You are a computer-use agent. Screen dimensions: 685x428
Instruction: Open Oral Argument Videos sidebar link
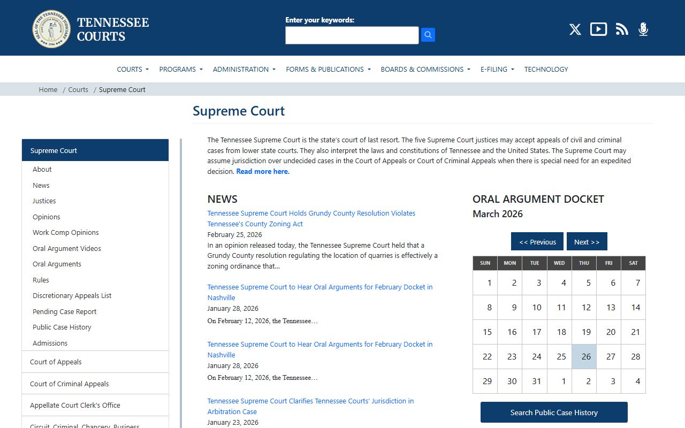pos(67,248)
